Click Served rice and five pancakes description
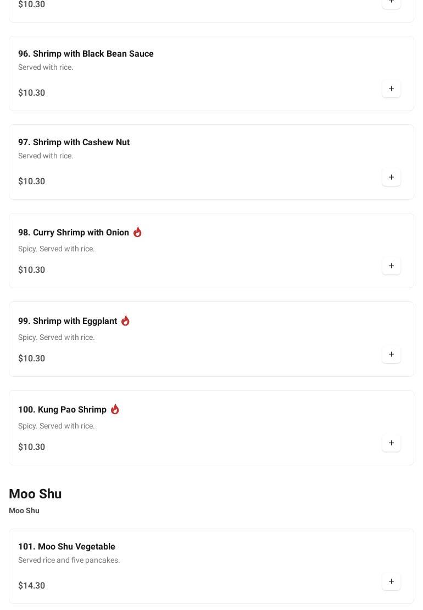 [69, 560]
